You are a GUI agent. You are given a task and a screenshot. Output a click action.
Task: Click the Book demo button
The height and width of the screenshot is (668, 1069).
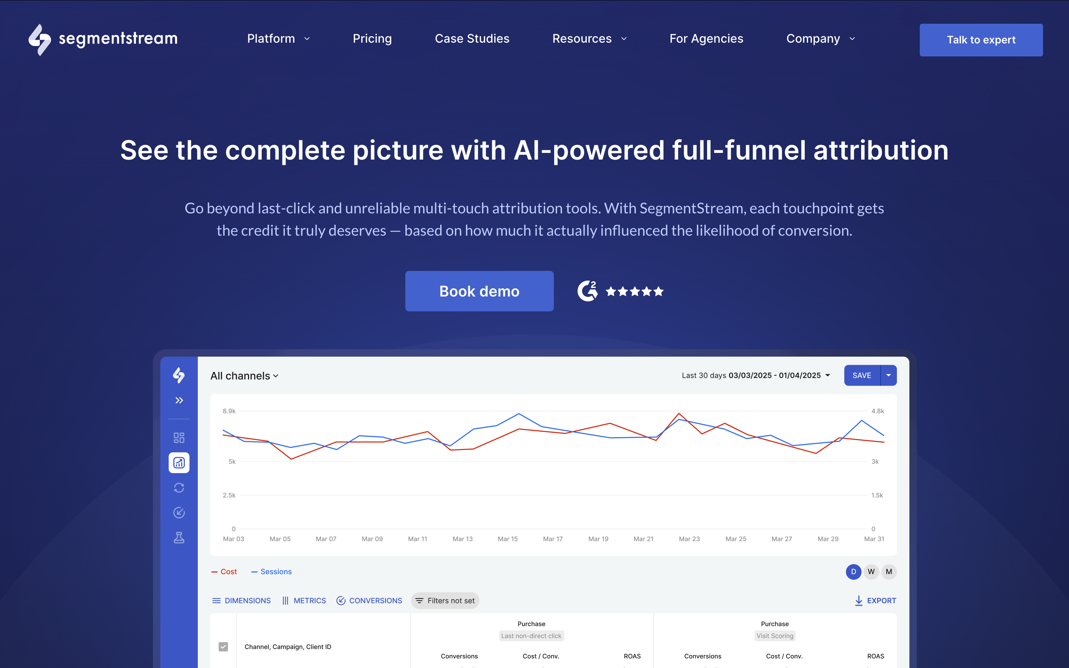479,291
